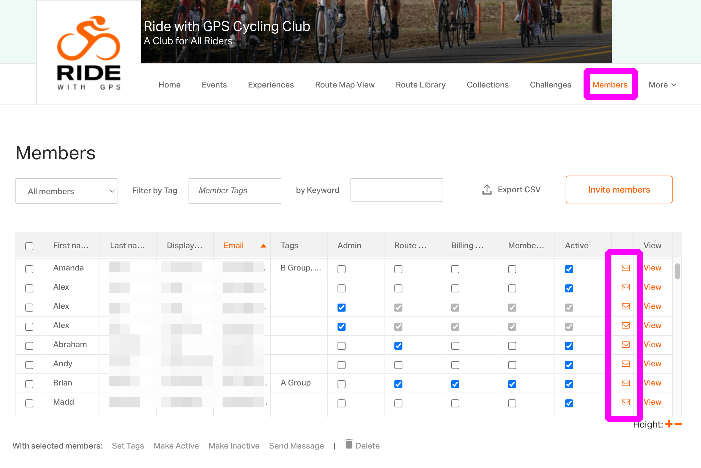This screenshot has width=701, height=468.
Task: Click the envelope icon in Brian's row
Action: [x=626, y=383]
